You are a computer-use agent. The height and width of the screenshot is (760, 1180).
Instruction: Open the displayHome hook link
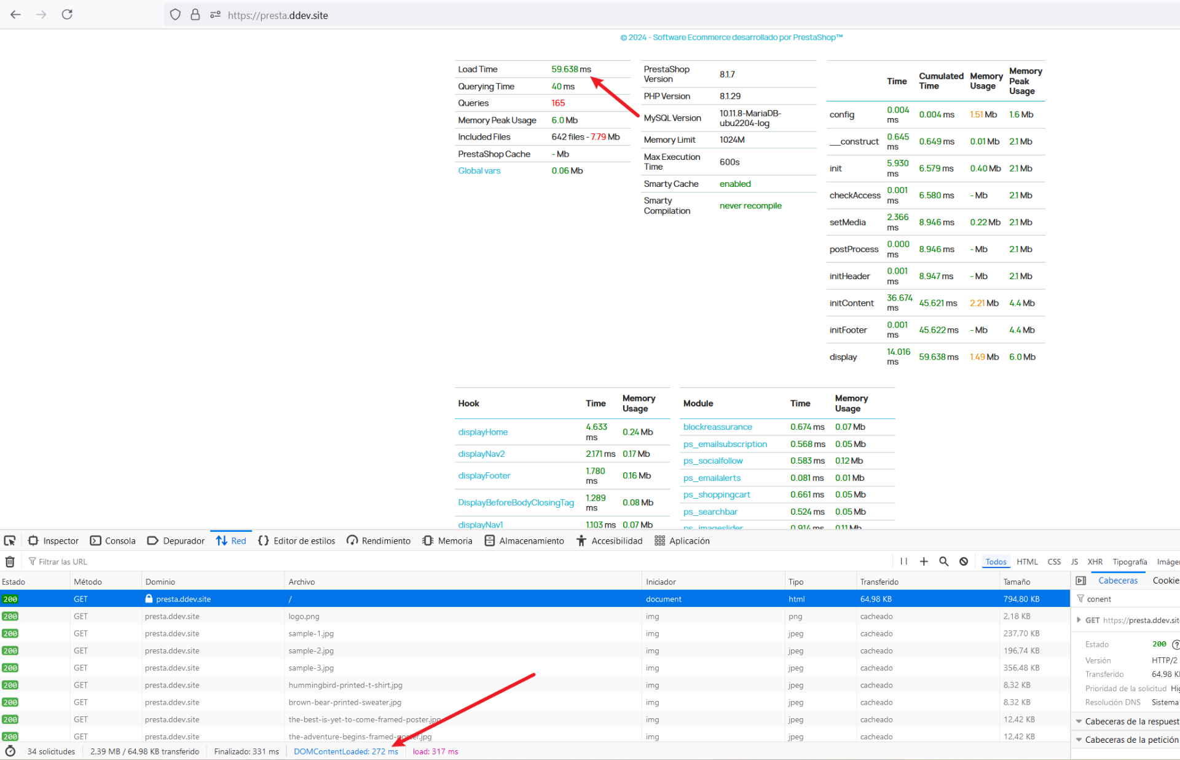[482, 432]
